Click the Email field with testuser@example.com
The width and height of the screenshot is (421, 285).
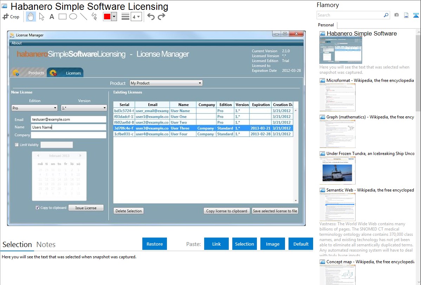click(69, 119)
